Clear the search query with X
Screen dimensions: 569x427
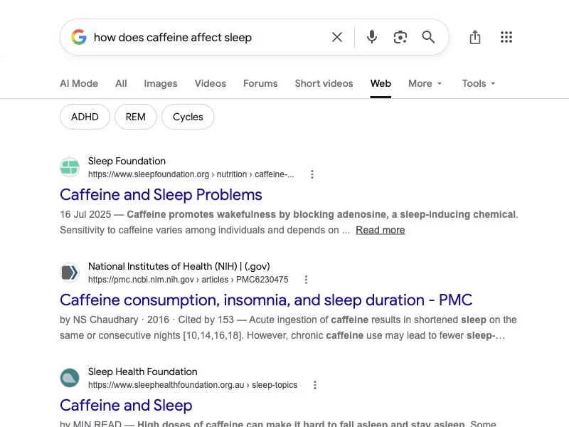(x=336, y=37)
